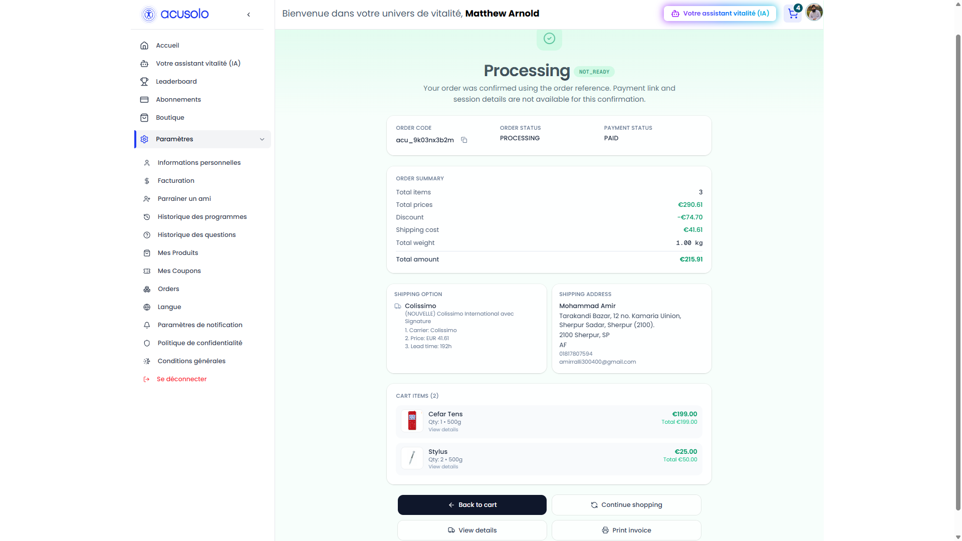The width and height of the screenshot is (962, 541).
Task: Click the Boutique shopping bag icon
Action: point(144,118)
